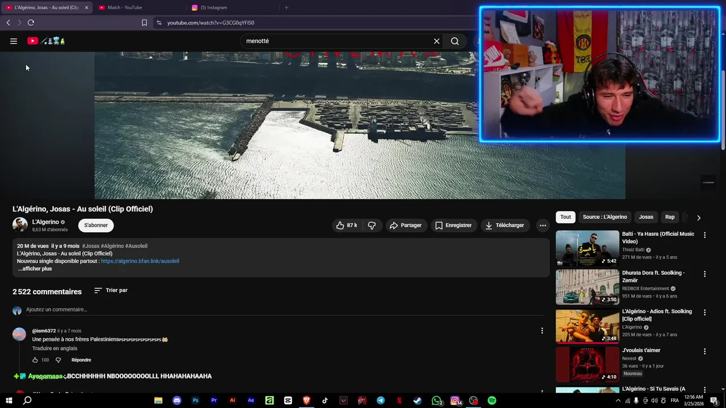The width and height of the screenshot is (726, 408).
Task: Expand description with ...afficher plus
Action: point(35,269)
